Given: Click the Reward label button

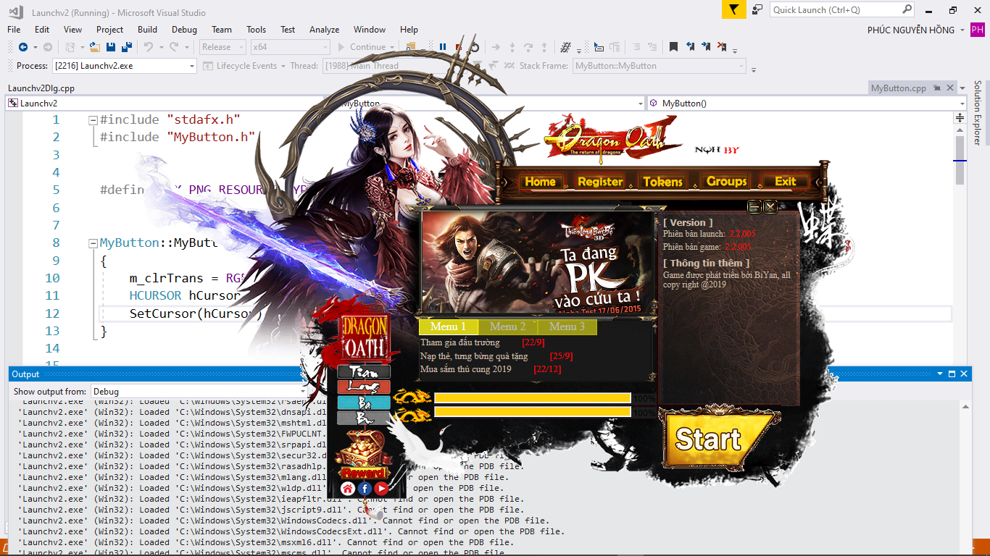Looking at the screenshot, I should pos(364,473).
